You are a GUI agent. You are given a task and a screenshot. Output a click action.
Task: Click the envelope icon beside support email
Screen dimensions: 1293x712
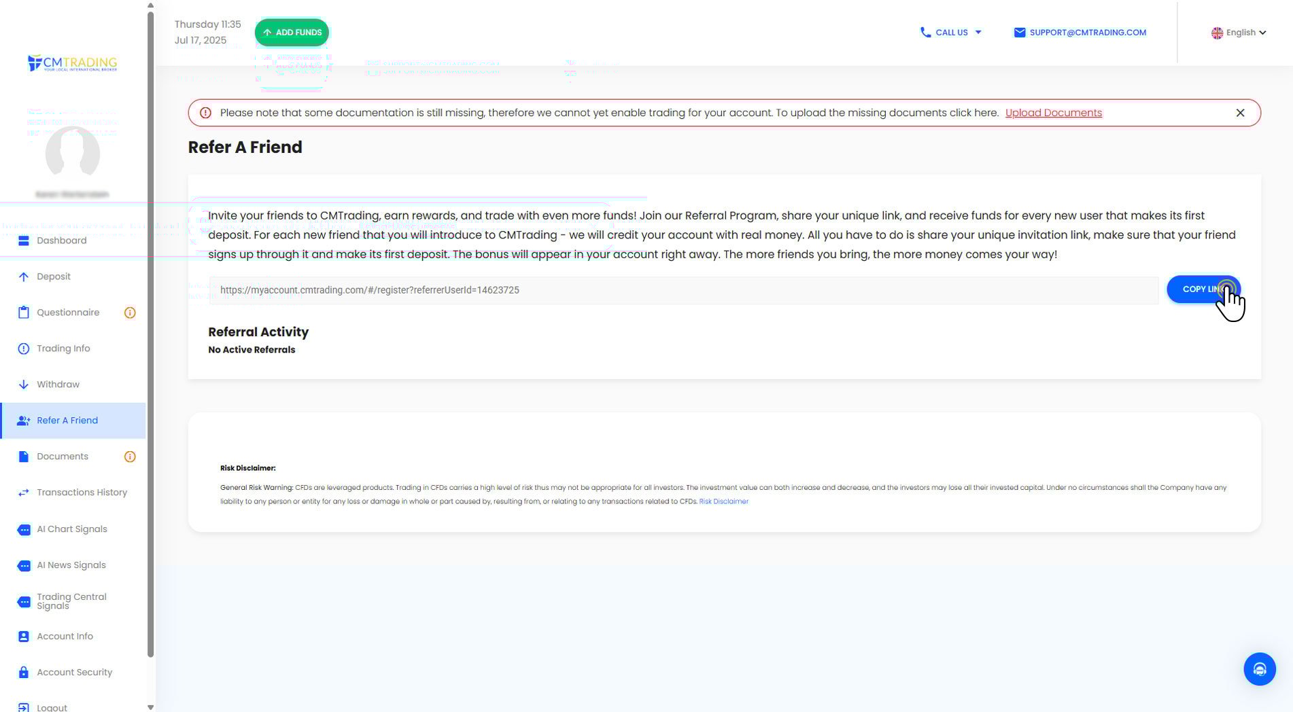1020,33
